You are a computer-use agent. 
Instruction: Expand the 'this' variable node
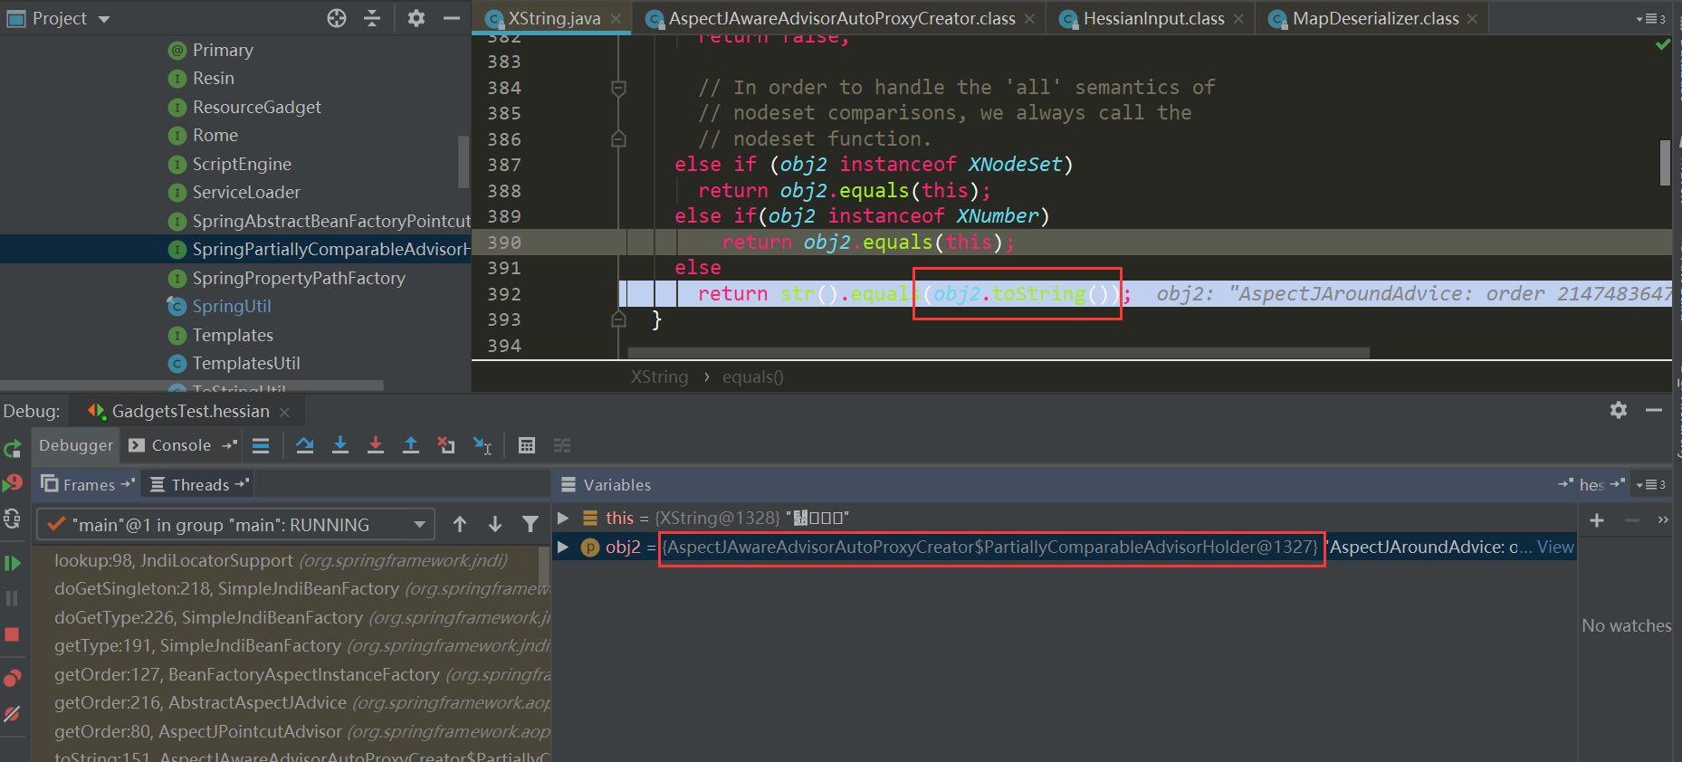(563, 518)
